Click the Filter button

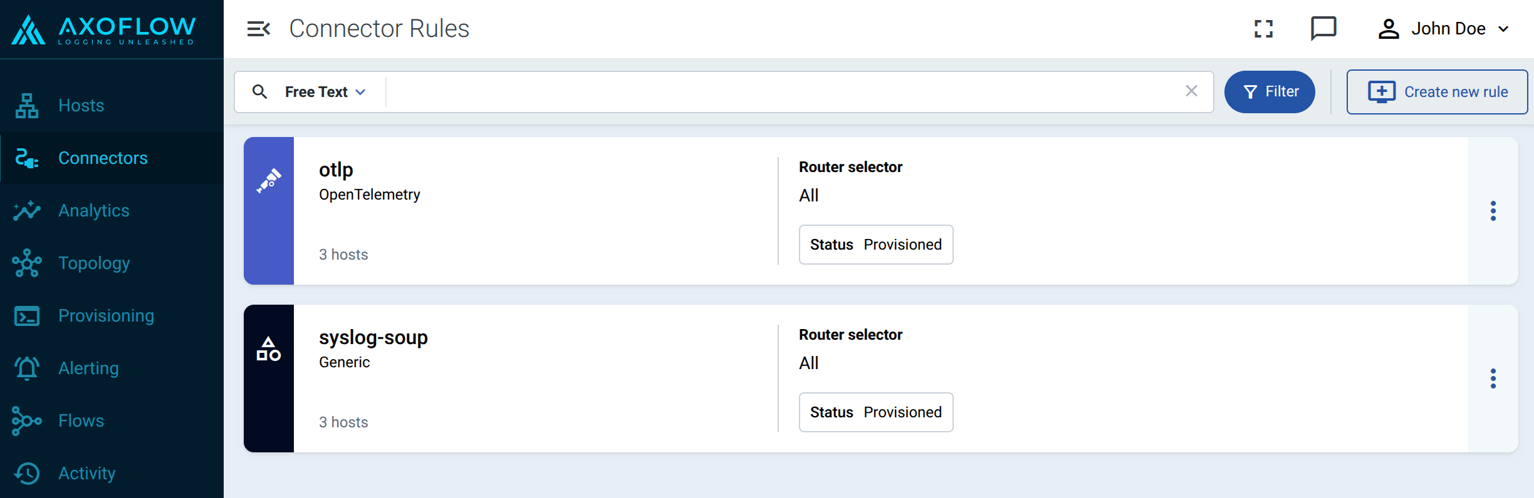[x=1270, y=92]
